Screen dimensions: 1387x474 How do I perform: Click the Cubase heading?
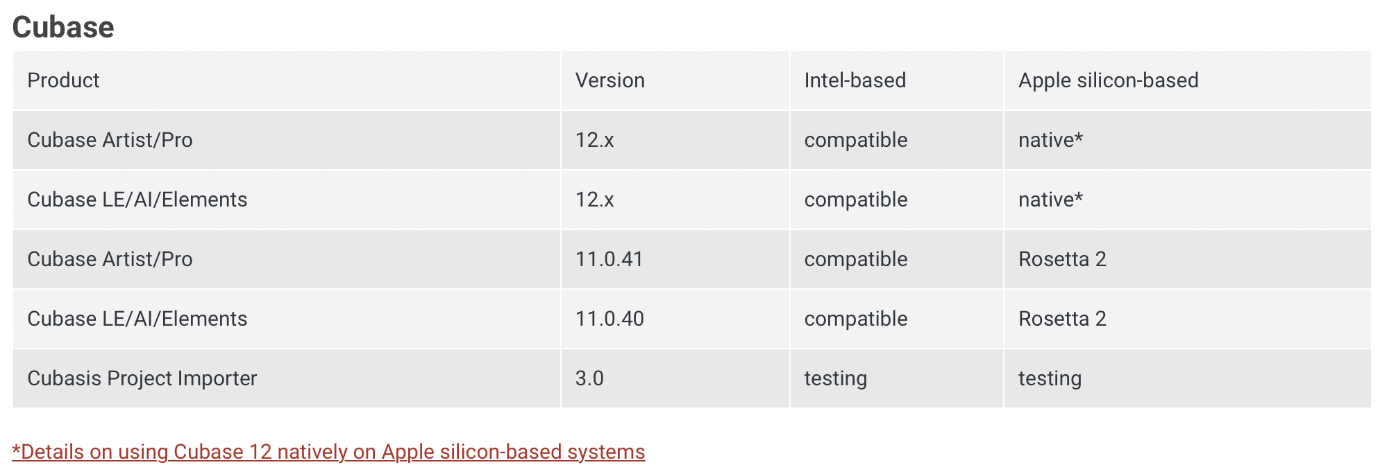[63, 27]
